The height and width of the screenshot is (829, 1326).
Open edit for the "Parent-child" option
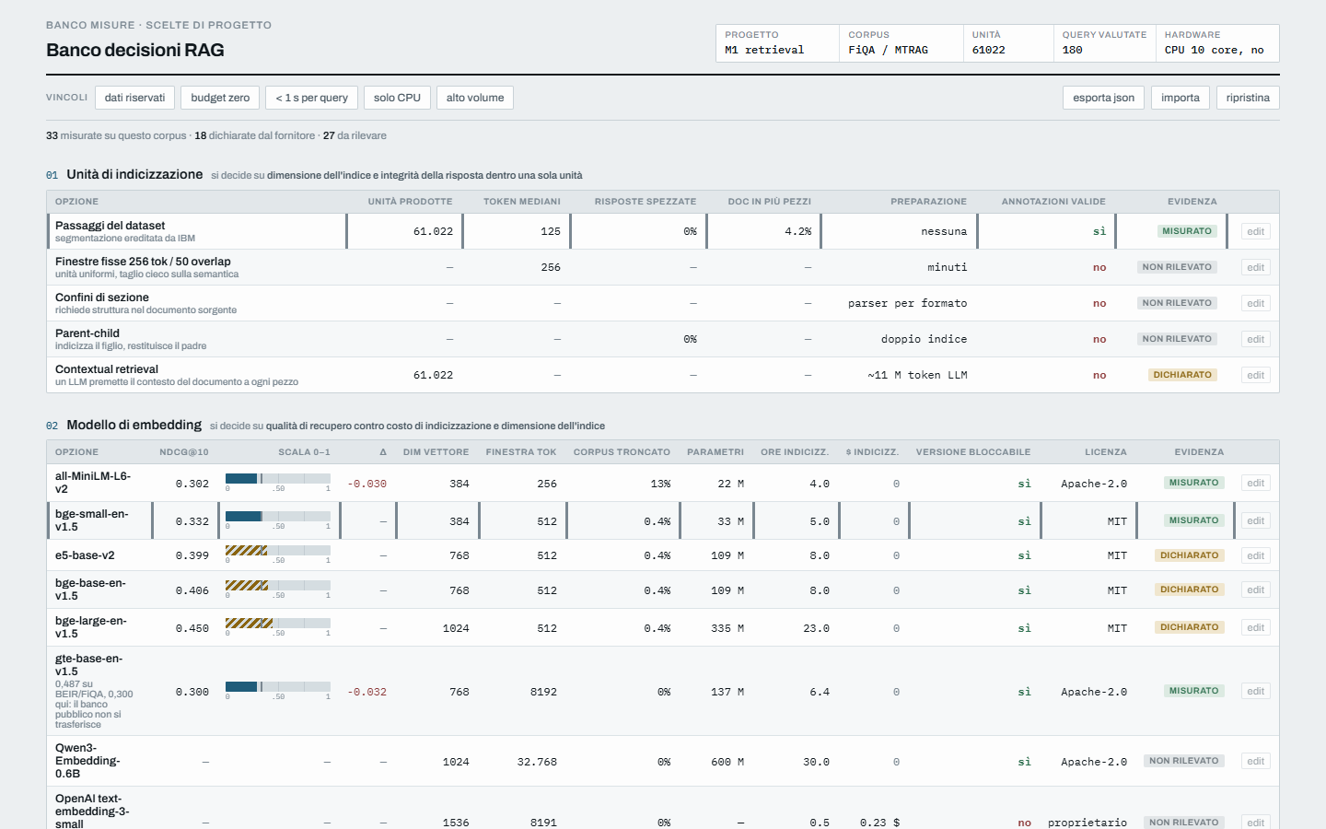pos(1256,339)
